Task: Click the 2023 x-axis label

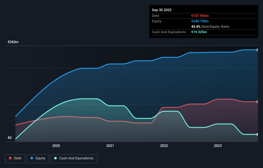Action: tap(218, 146)
